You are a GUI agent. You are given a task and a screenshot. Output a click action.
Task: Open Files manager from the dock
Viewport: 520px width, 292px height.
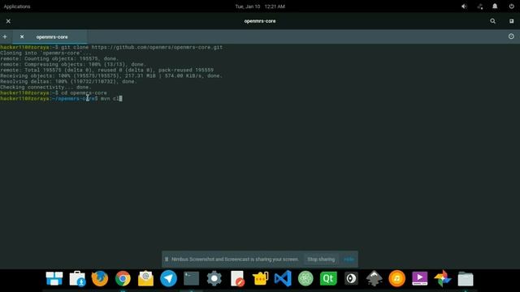tap(466, 278)
